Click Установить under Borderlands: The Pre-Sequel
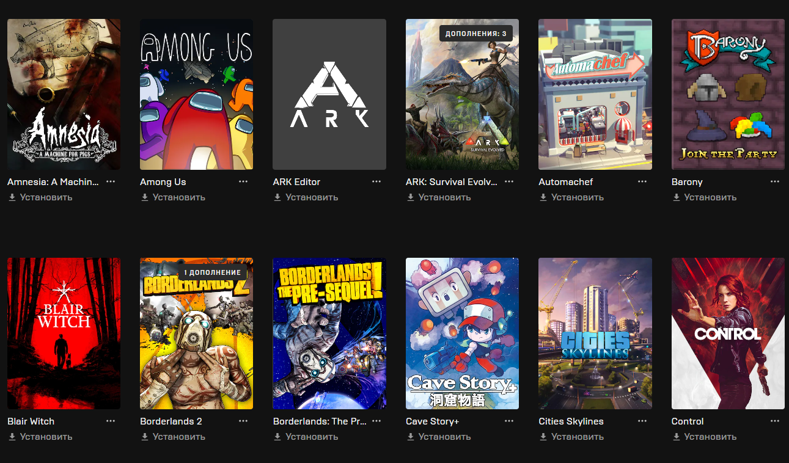The height and width of the screenshot is (463, 789). click(x=306, y=437)
